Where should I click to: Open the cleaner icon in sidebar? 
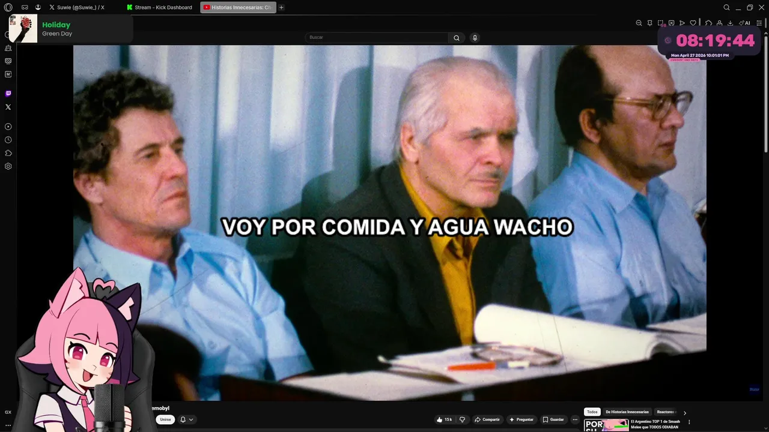pyautogui.click(x=8, y=48)
